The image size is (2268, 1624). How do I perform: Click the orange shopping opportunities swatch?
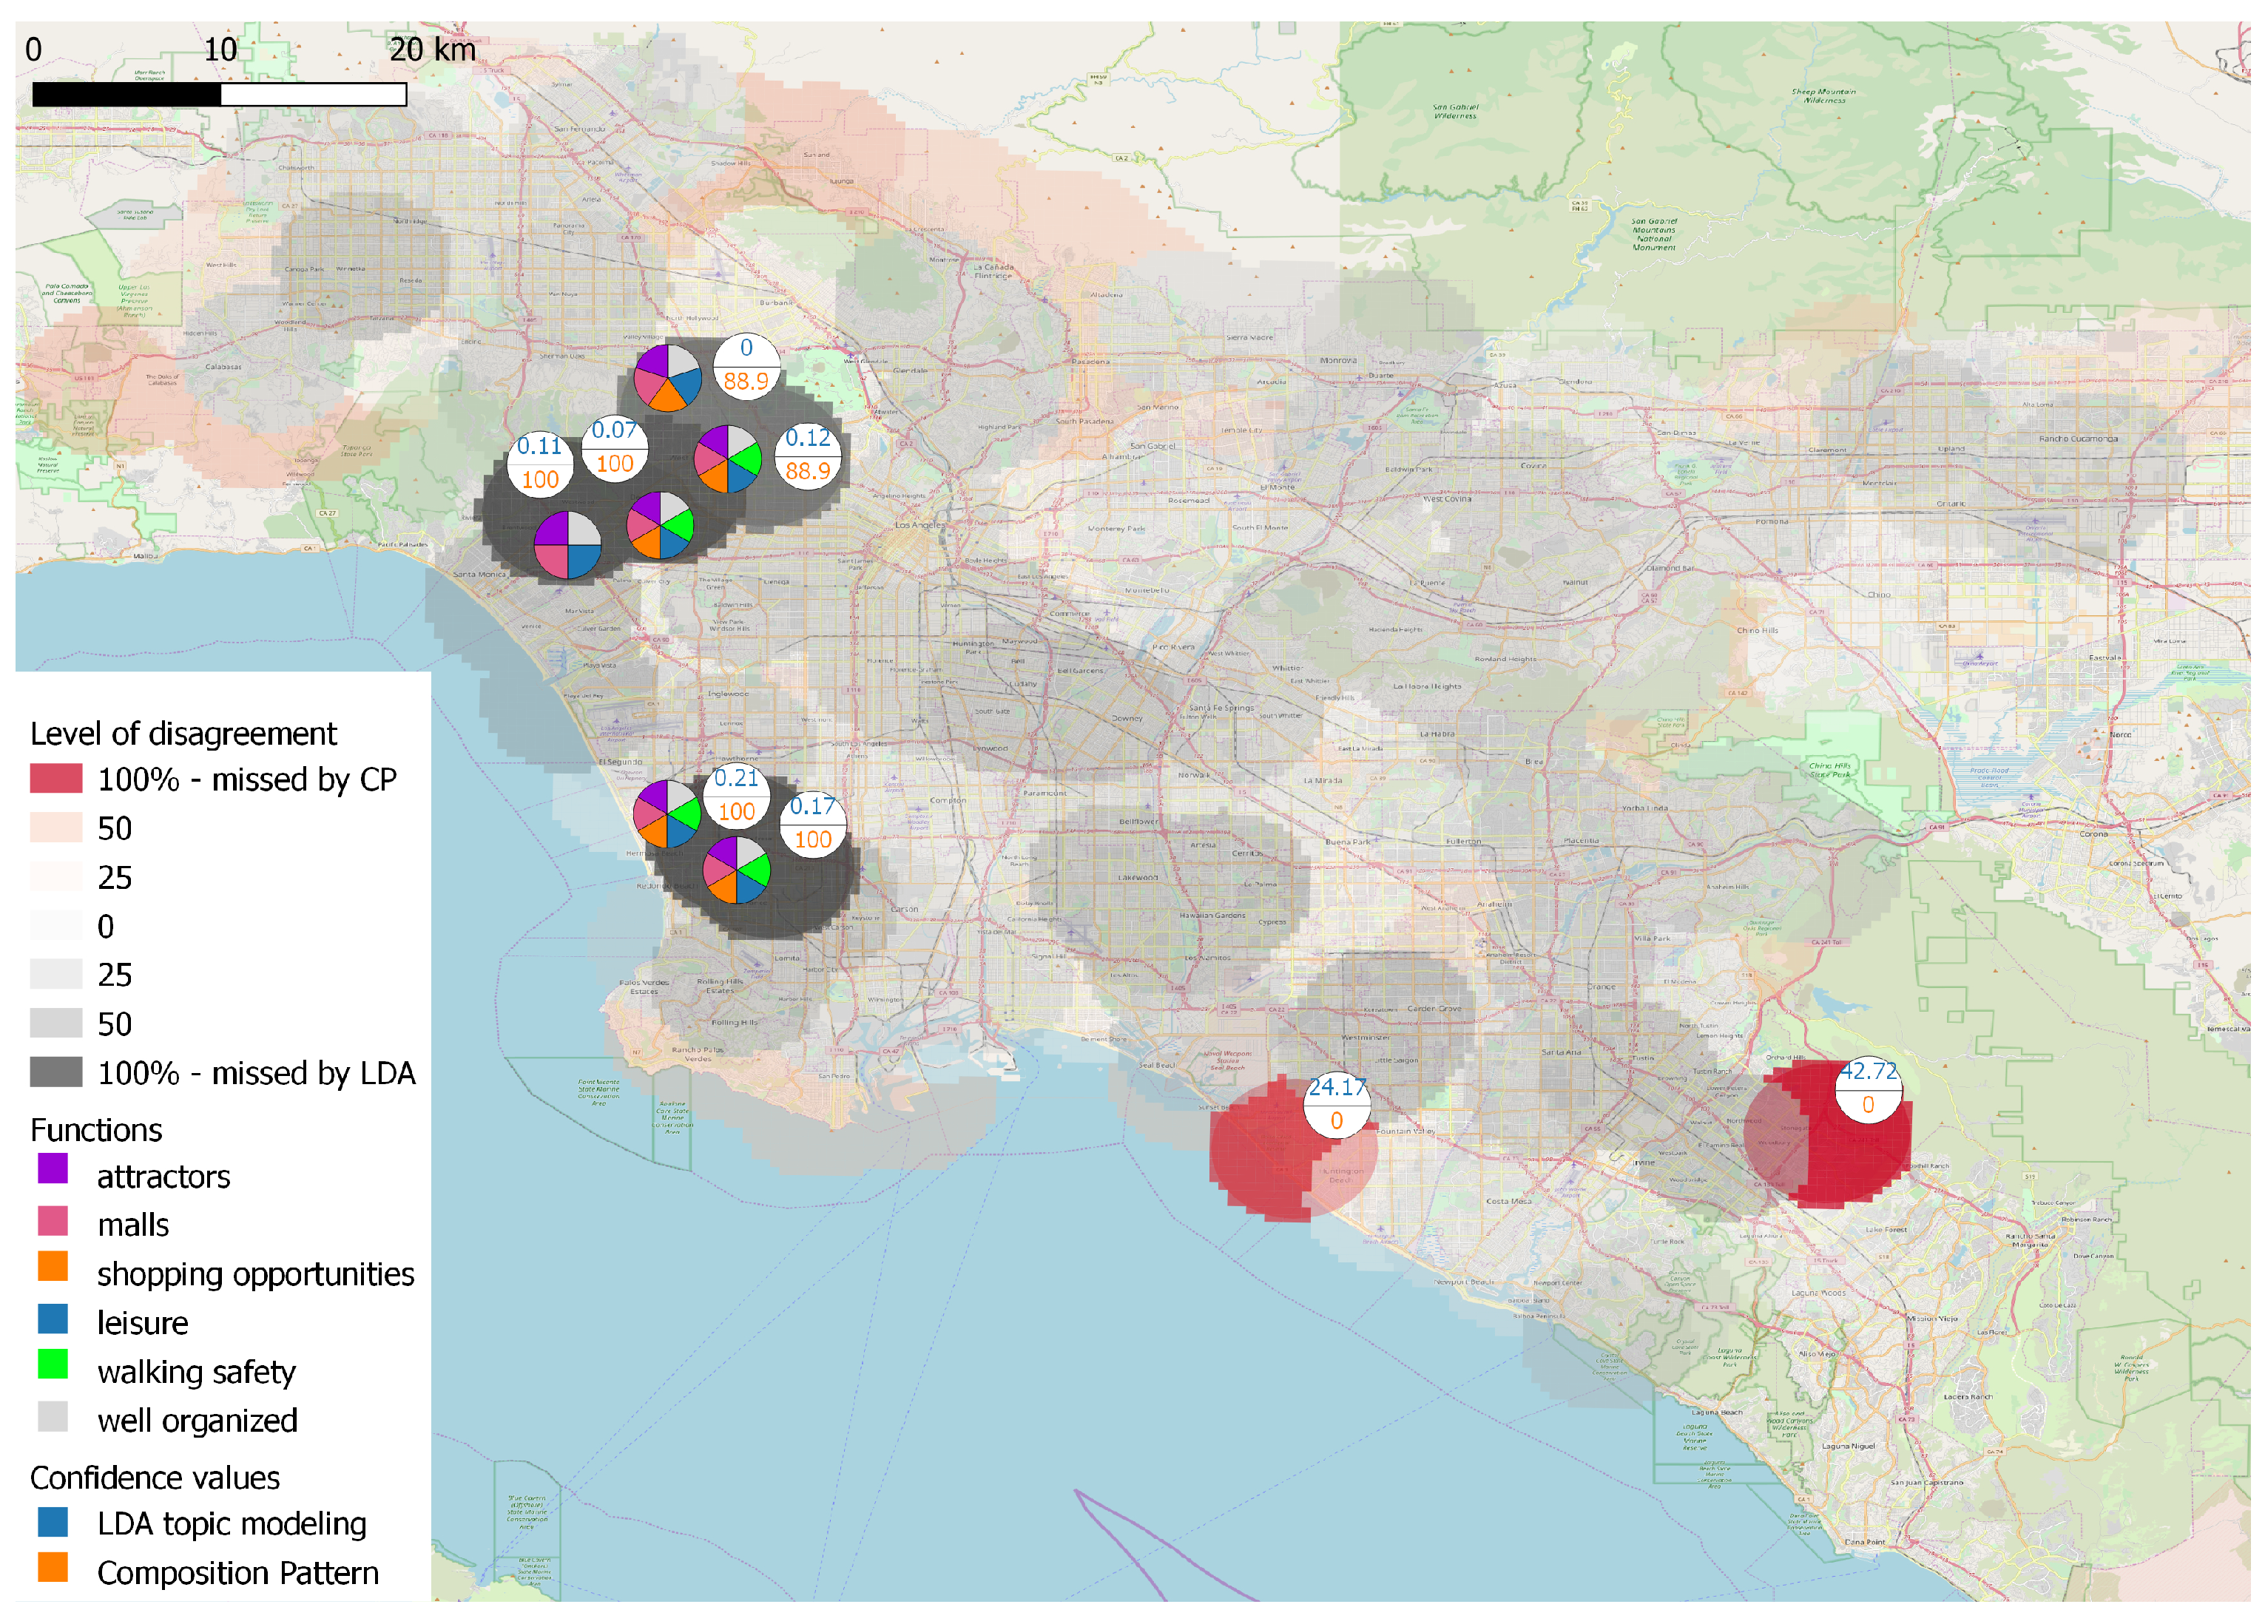click(x=53, y=1266)
